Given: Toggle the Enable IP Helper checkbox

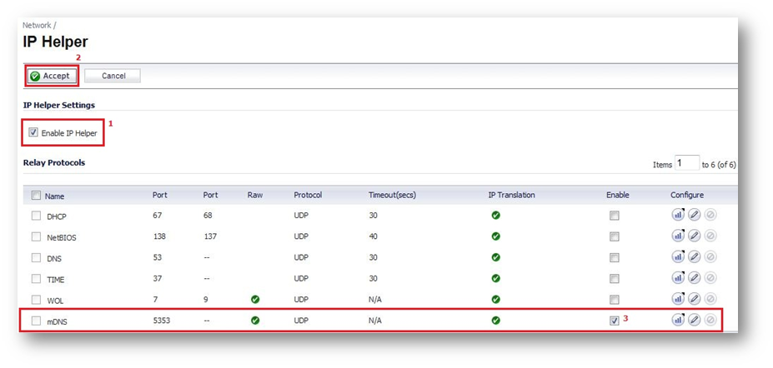Looking at the screenshot, I should coord(33,132).
